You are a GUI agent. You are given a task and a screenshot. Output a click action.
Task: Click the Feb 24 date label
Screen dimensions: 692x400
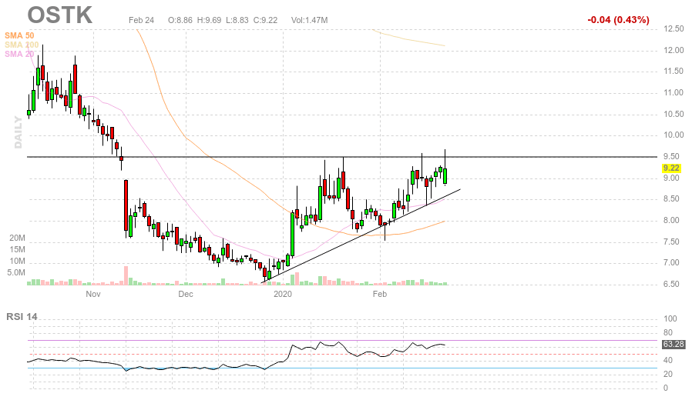coord(141,20)
